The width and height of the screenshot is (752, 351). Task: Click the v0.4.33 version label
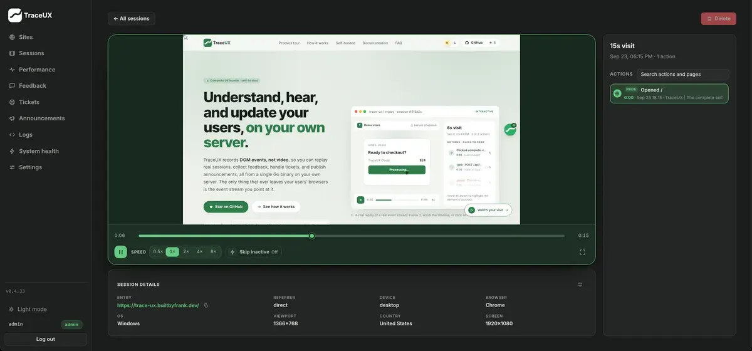point(15,291)
